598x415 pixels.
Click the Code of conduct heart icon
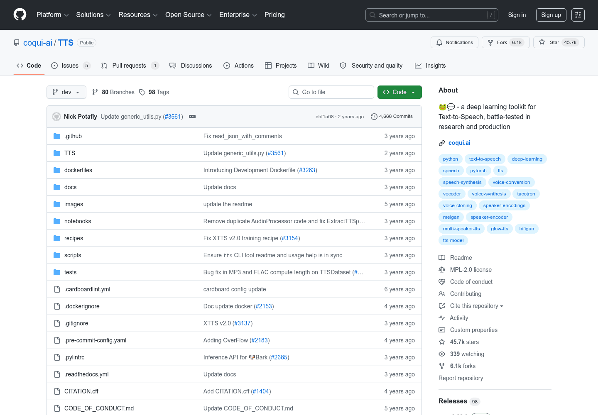point(442,282)
